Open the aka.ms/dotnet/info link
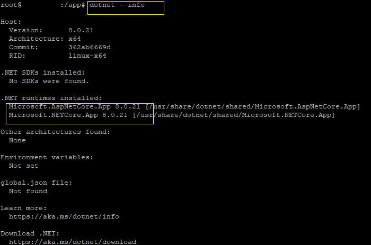The image size is (371, 245). click(64, 216)
